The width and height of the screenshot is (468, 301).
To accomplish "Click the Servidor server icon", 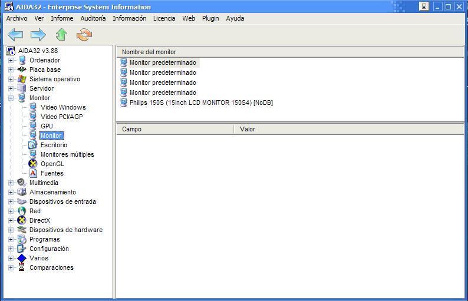I will click(x=22, y=88).
